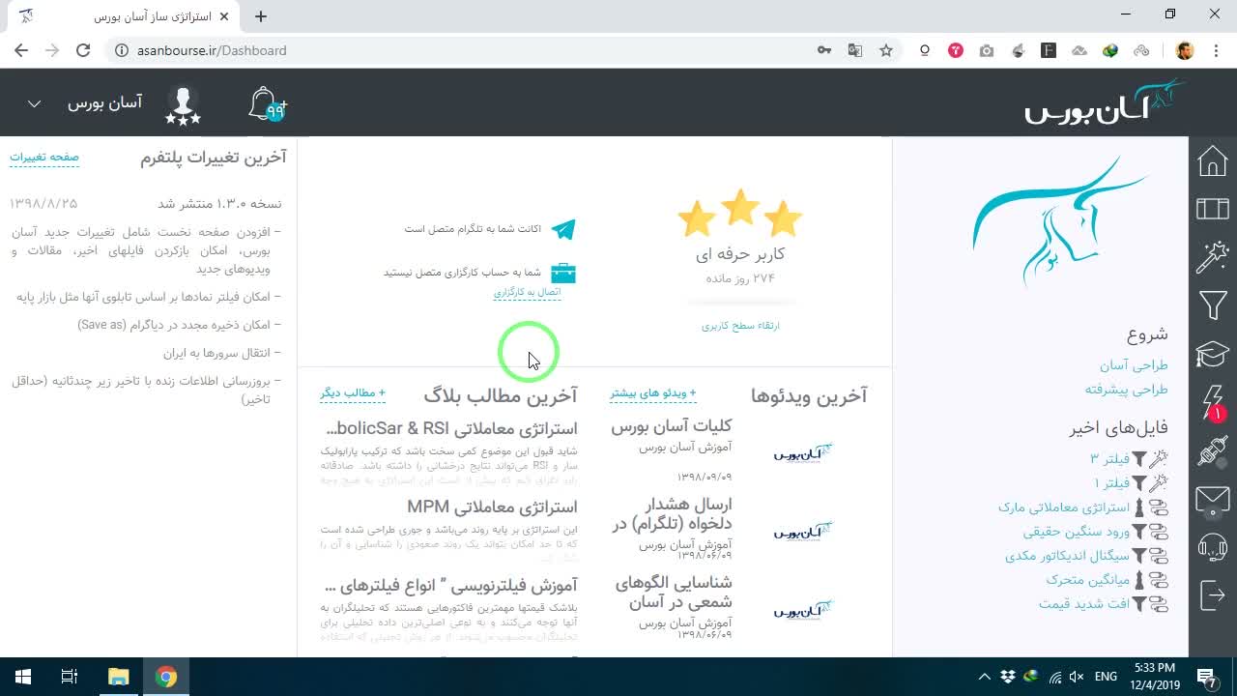Show hidden system tray icons

984,677
